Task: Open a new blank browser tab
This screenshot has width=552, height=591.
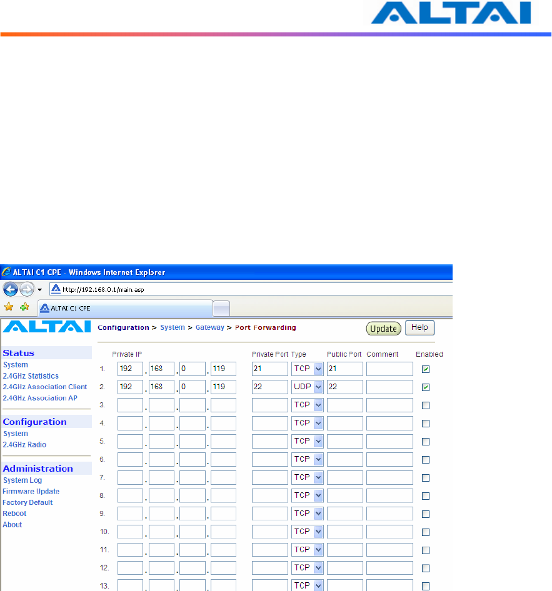Action: [x=221, y=309]
